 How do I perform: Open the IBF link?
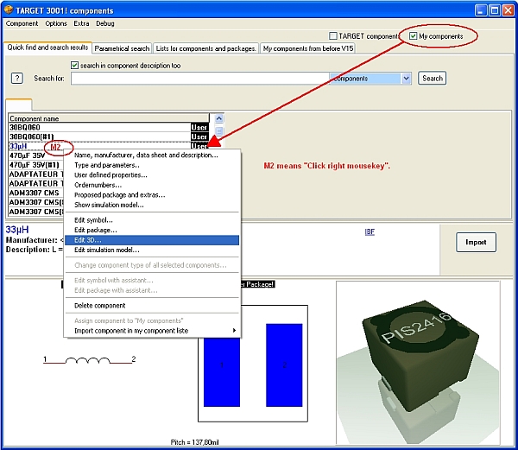[x=369, y=231]
